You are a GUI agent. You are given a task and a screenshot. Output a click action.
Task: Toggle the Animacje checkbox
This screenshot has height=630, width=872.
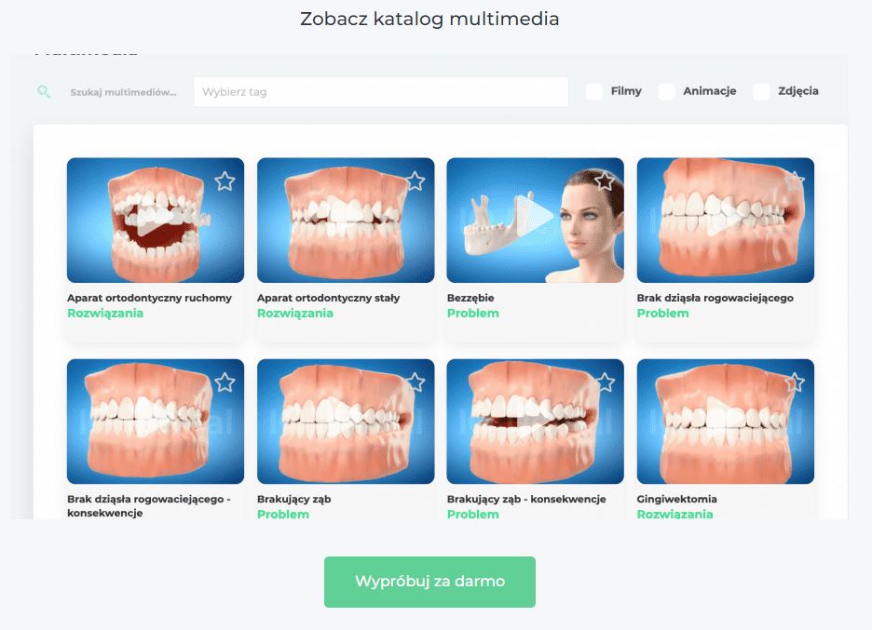666,92
